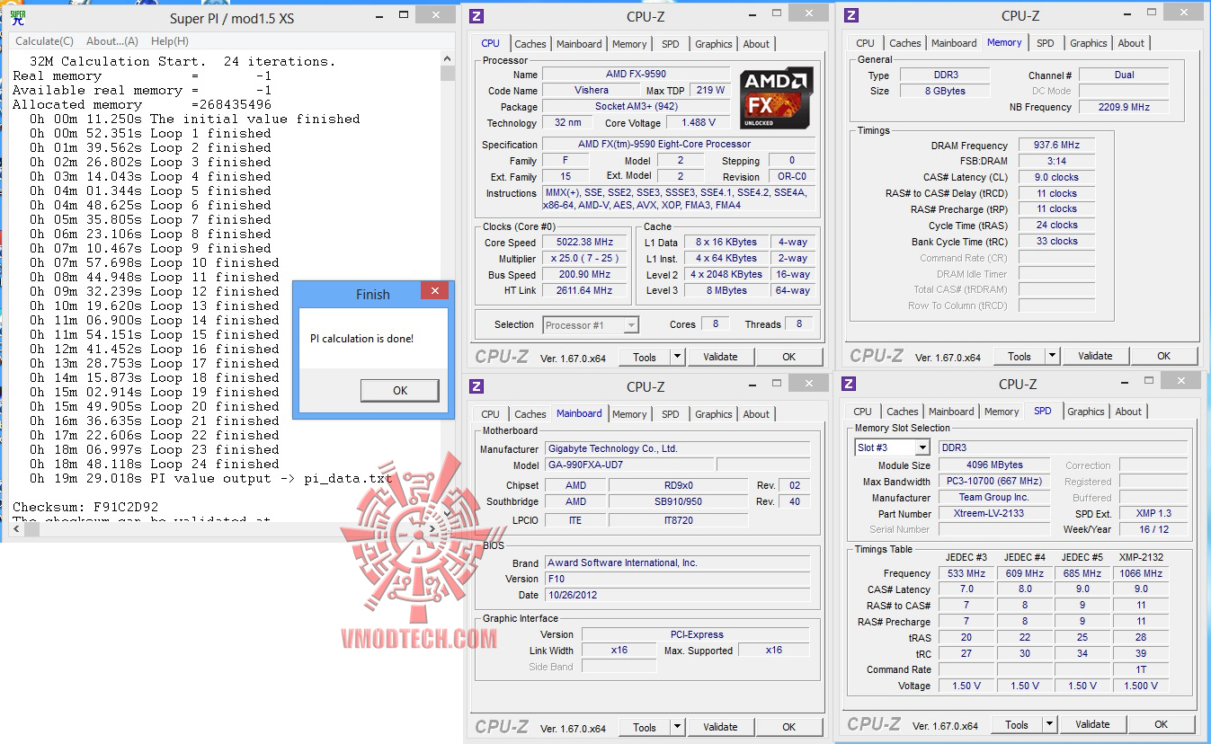This screenshot has height=744, width=1211.
Task: Click the 'Loop 24 finished' line in Super PI
Action: (x=155, y=465)
